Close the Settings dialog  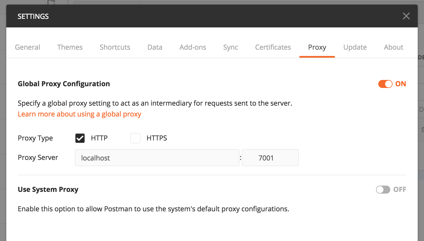(x=406, y=16)
